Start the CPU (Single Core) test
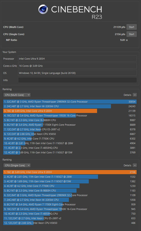 (131, 34)
